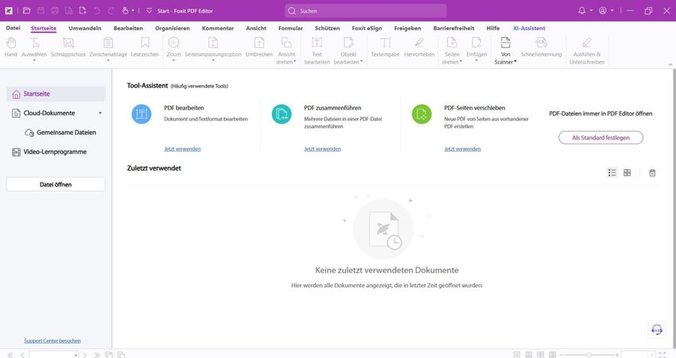676x358 pixels.
Task: Switch recent documents to list view
Action: pos(612,172)
